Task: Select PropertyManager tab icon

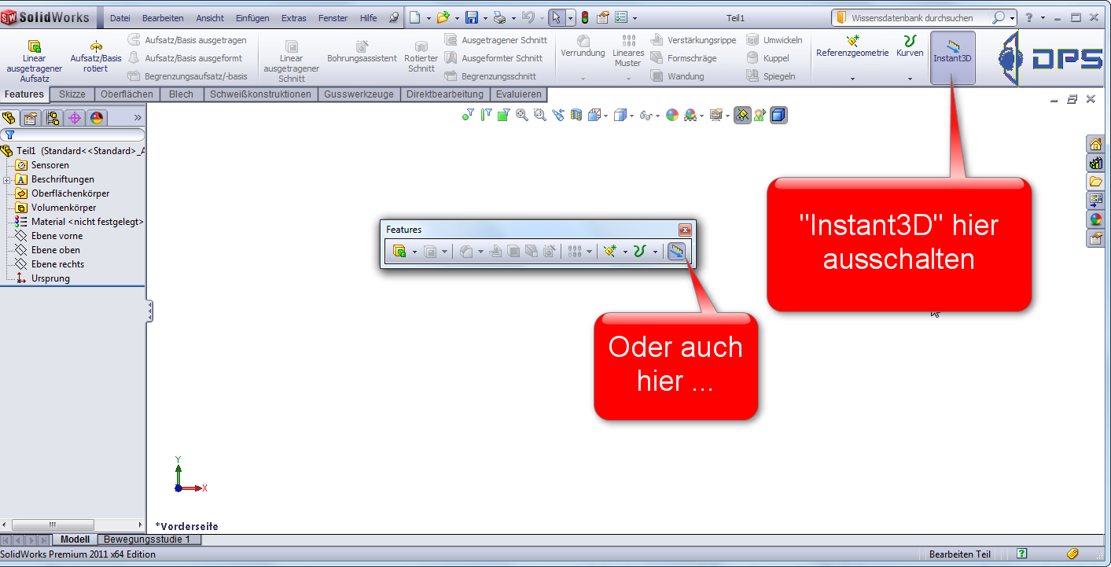Action: 31,118
